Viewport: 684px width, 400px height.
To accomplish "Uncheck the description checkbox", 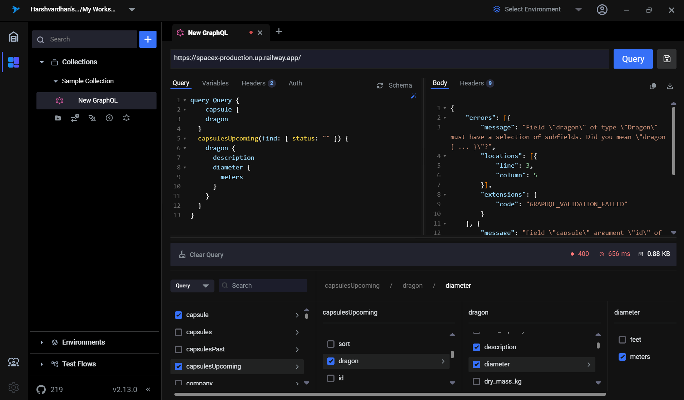I will tap(477, 347).
